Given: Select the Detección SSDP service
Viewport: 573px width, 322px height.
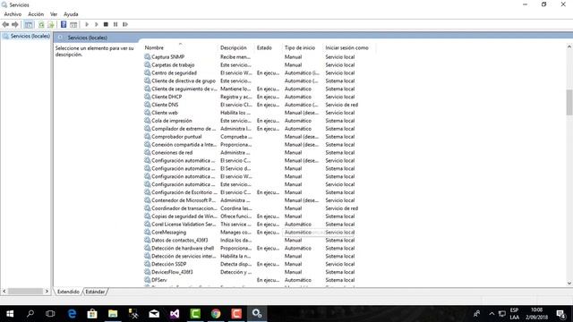Looking at the screenshot, I should 169,264.
